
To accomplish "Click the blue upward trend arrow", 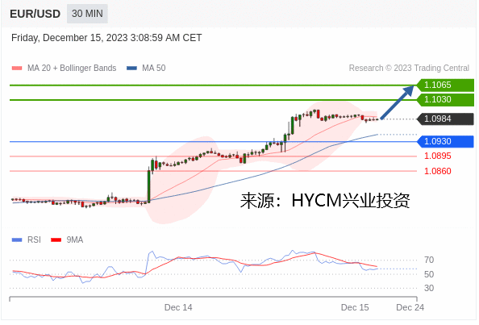I will 398,102.
